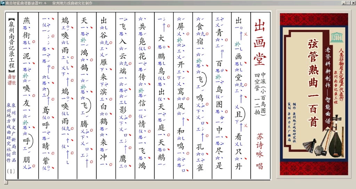Screen dimensions: 356x189
Task: Click the lyric character 影
Action: 123,109
